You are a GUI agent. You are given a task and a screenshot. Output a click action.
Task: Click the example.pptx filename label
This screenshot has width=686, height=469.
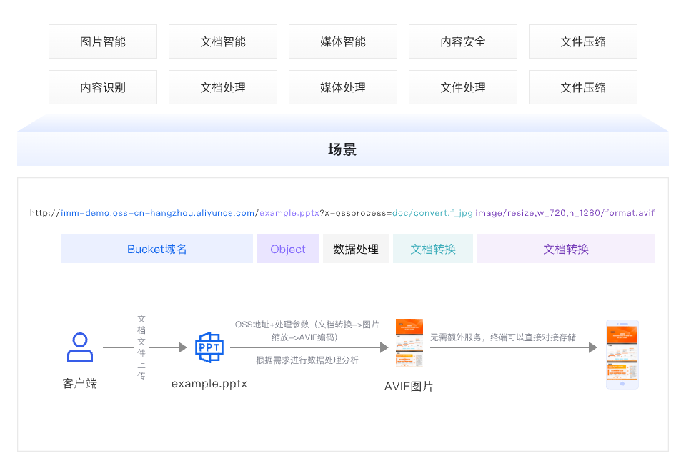pyautogui.click(x=209, y=384)
